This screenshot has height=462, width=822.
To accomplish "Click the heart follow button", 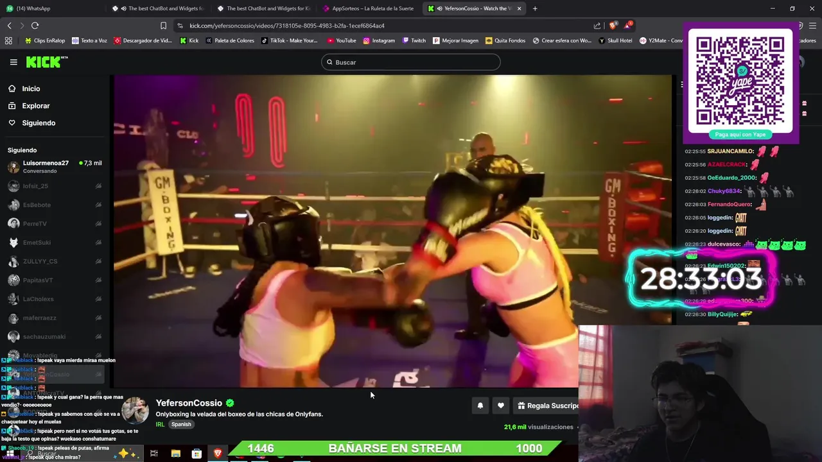I will click(x=501, y=406).
